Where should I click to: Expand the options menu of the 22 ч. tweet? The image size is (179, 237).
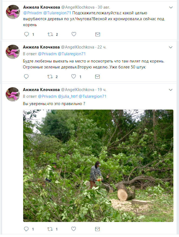pos(171,47)
